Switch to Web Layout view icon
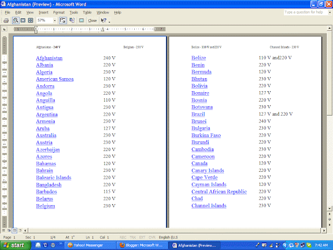The height and width of the screenshot is (250, 333). [9, 230]
